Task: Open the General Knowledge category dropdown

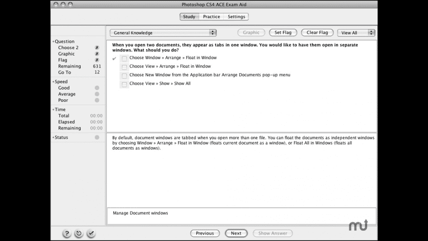Action: point(163,33)
